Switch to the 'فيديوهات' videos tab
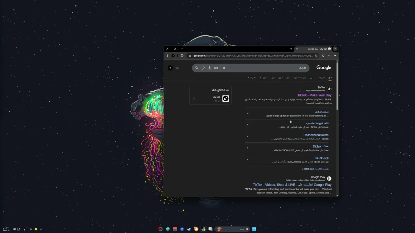This screenshot has width=415, height=233. click(321, 78)
